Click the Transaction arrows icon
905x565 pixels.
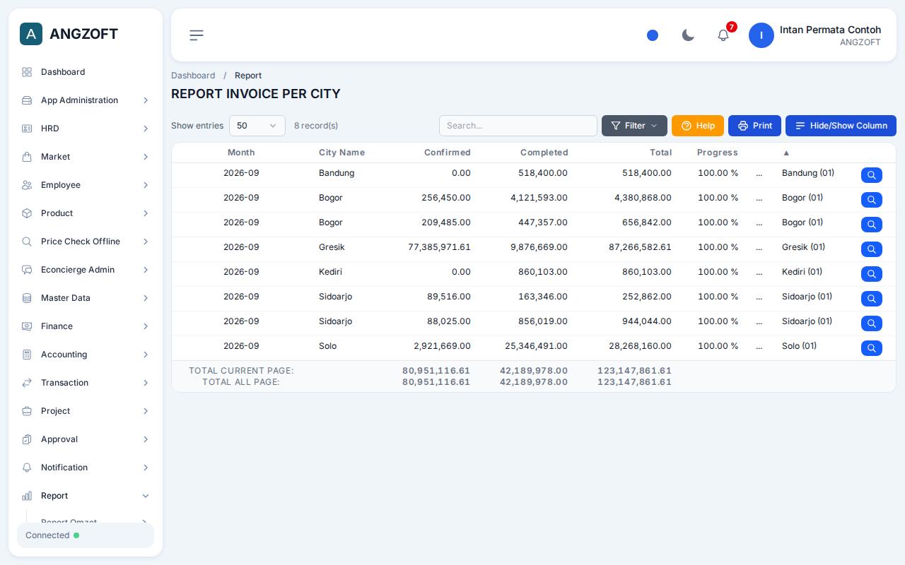click(x=27, y=383)
